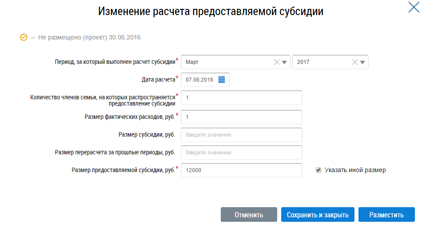
Task: Expand the year dropdown arrow
Action: [x=362, y=62]
